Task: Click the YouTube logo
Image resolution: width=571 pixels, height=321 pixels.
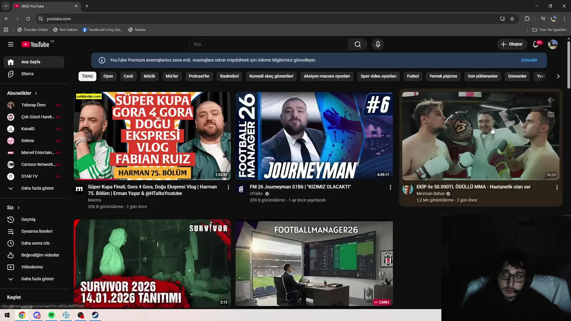Action: coord(35,44)
